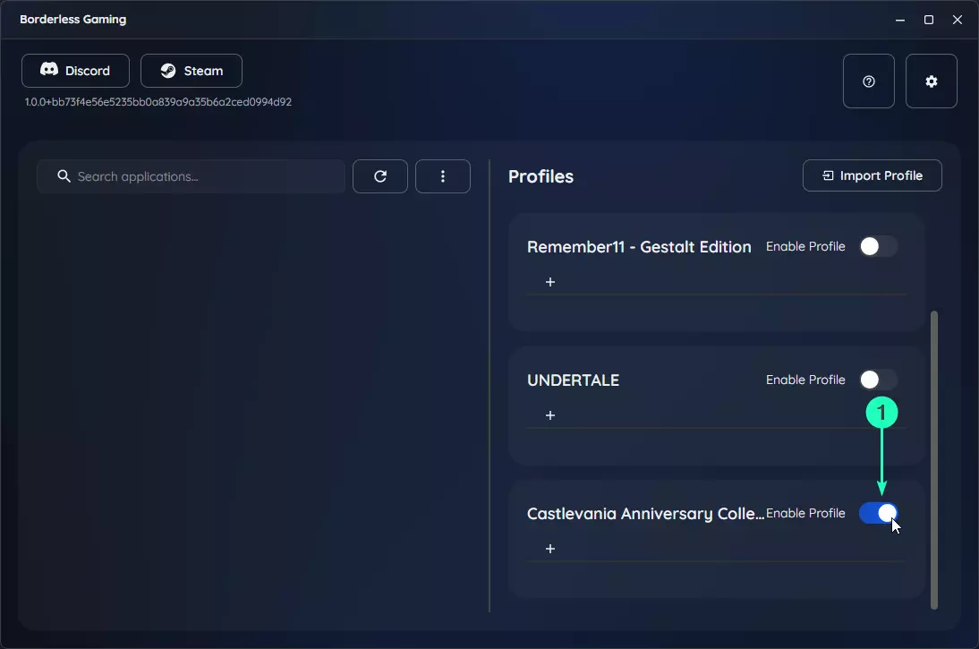Click the version hash text
This screenshot has height=649, width=979.
coord(158,102)
